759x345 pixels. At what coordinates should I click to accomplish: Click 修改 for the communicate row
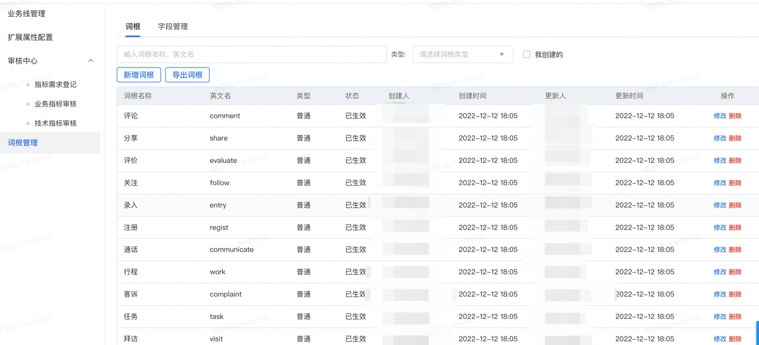[x=720, y=250]
